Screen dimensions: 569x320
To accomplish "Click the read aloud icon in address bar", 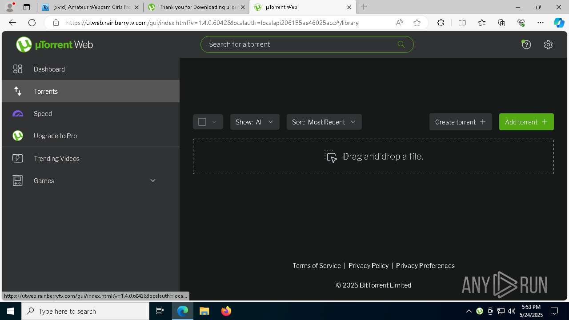I will click(x=399, y=23).
